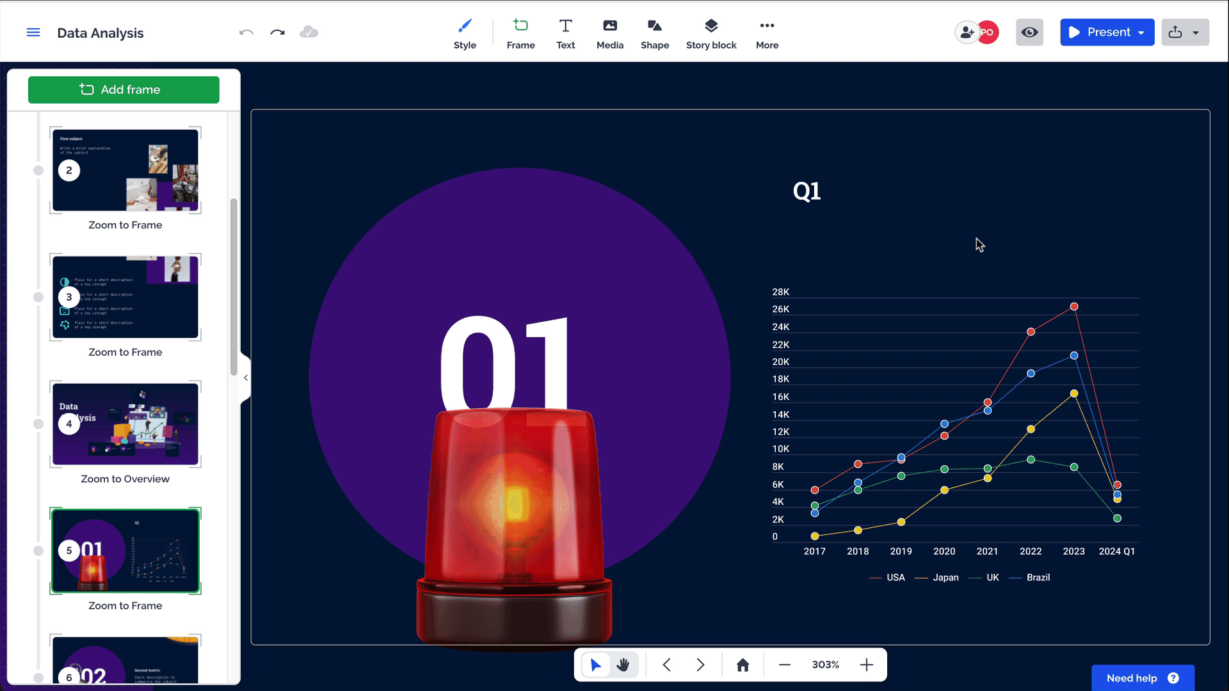The width and height of the screenshot is (1229, 691).
Task: Open Need help support button
Action: coord(1143,678)
